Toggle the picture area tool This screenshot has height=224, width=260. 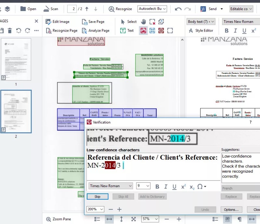143,31
